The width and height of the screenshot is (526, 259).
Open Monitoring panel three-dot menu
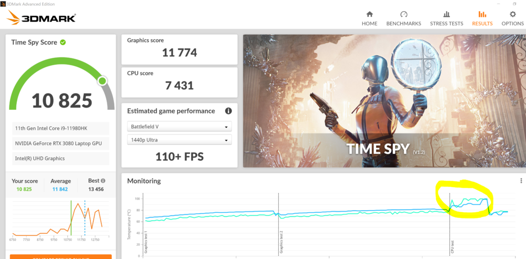(521, 181)
